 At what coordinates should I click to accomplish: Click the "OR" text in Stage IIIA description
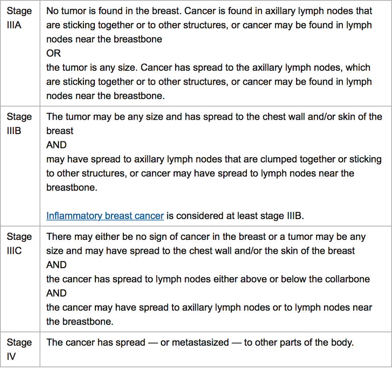[x=54, y=53]
